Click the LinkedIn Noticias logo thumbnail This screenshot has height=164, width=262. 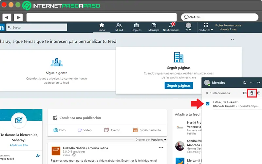(56, 151)
